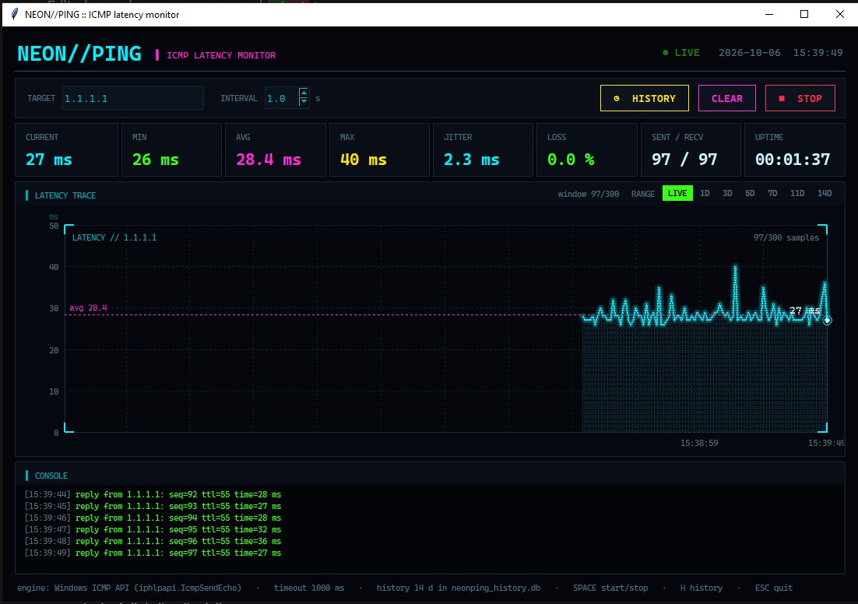The width and height of the screenshot is (858, 604).
Task: Click the 'avg 28.4' line label on the chart
Action: [x=88, y=307]
